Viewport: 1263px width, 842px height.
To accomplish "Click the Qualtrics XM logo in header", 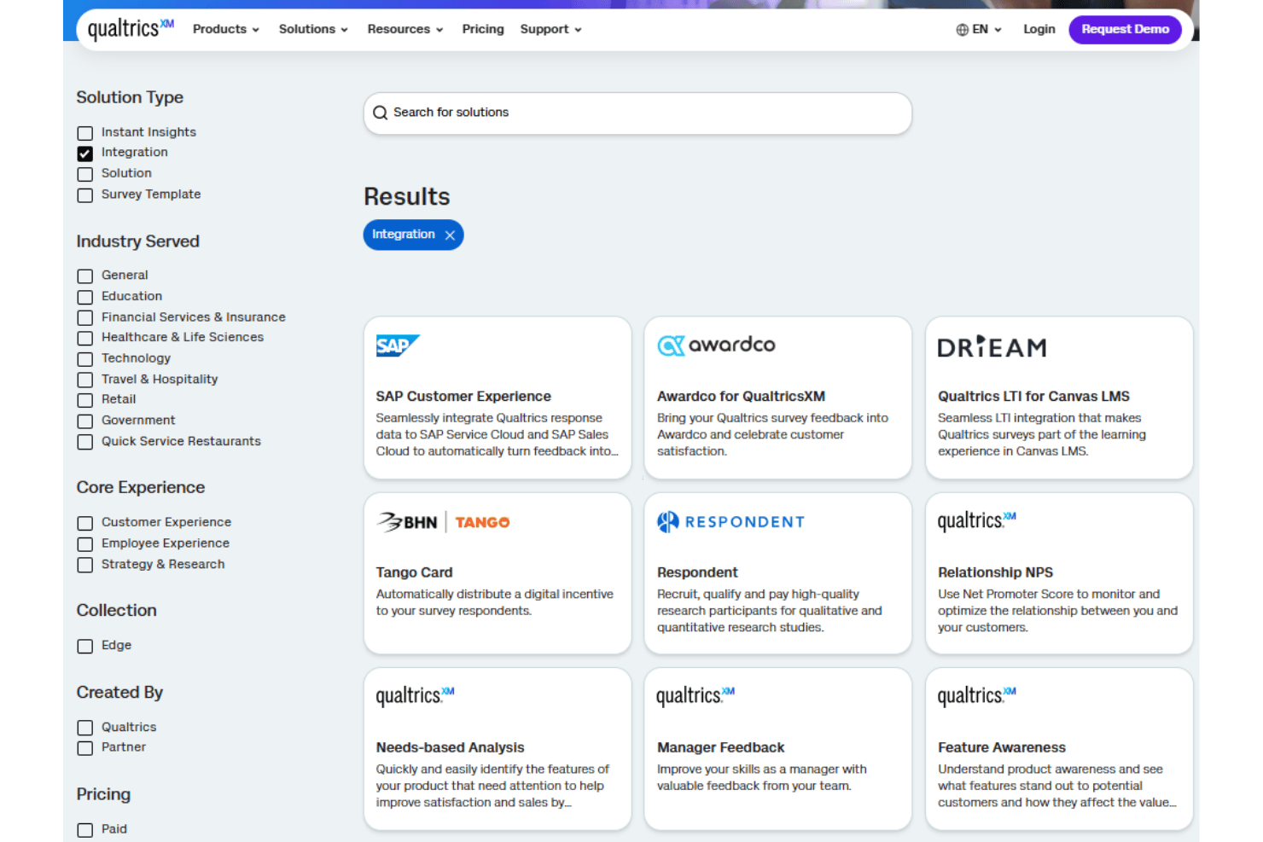I will [x=131, y=29].
